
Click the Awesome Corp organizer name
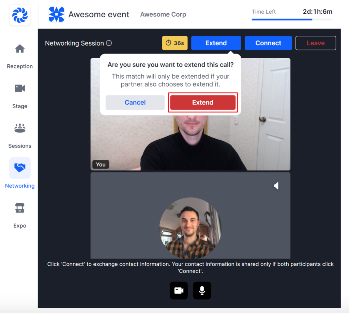[x=163, y=14]
